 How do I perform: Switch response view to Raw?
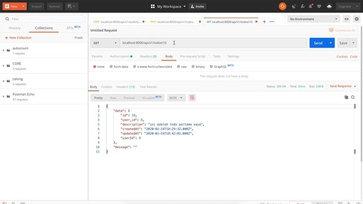pyautogui.click(x=113, y=98)
